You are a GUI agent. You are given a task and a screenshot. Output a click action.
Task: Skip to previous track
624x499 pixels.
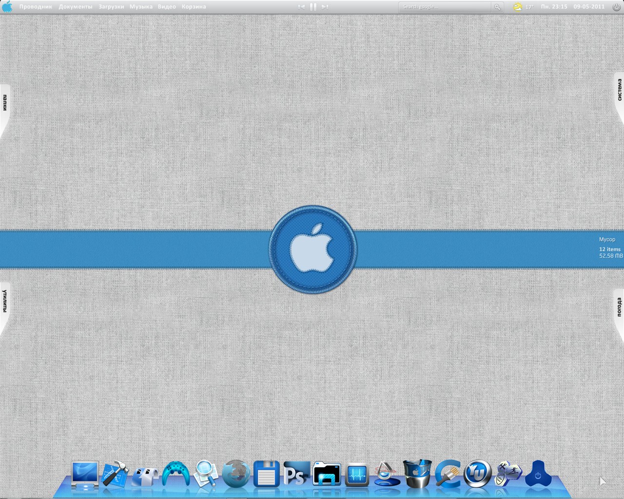(301, 7)
